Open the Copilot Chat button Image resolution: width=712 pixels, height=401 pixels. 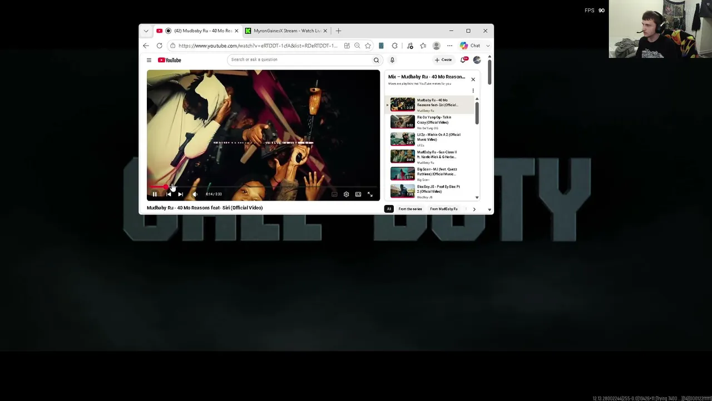(x=470, y=46)
